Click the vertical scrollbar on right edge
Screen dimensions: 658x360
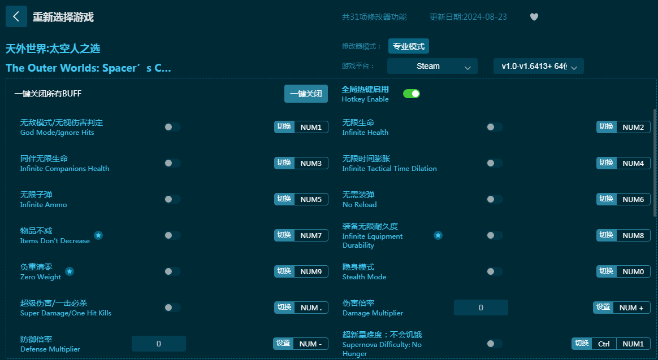pos(655,164)
